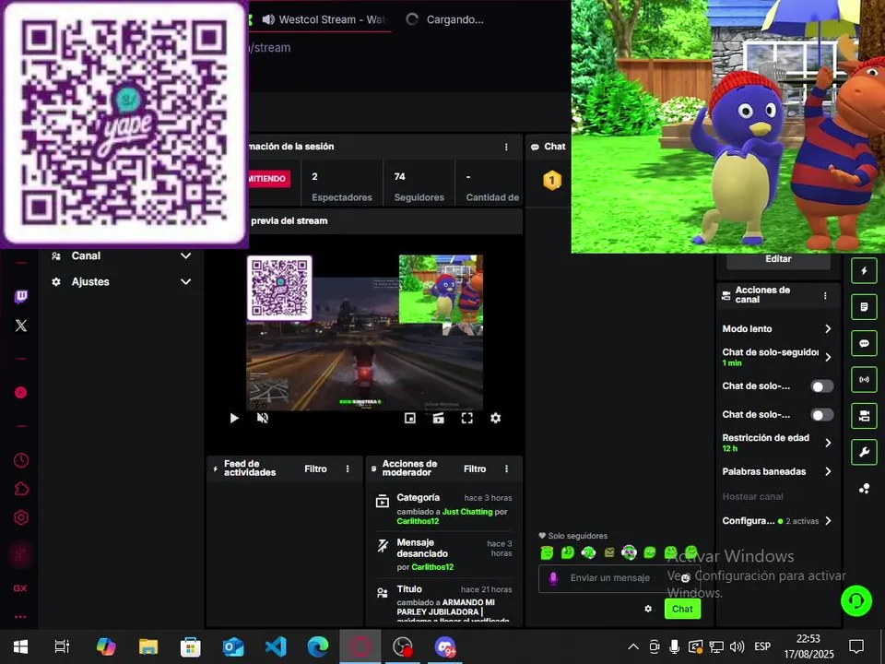Open Carlithos12 link in the Mensaje desanclado entry
This screenshot has height=664, width=885.
tap(432, 567)
